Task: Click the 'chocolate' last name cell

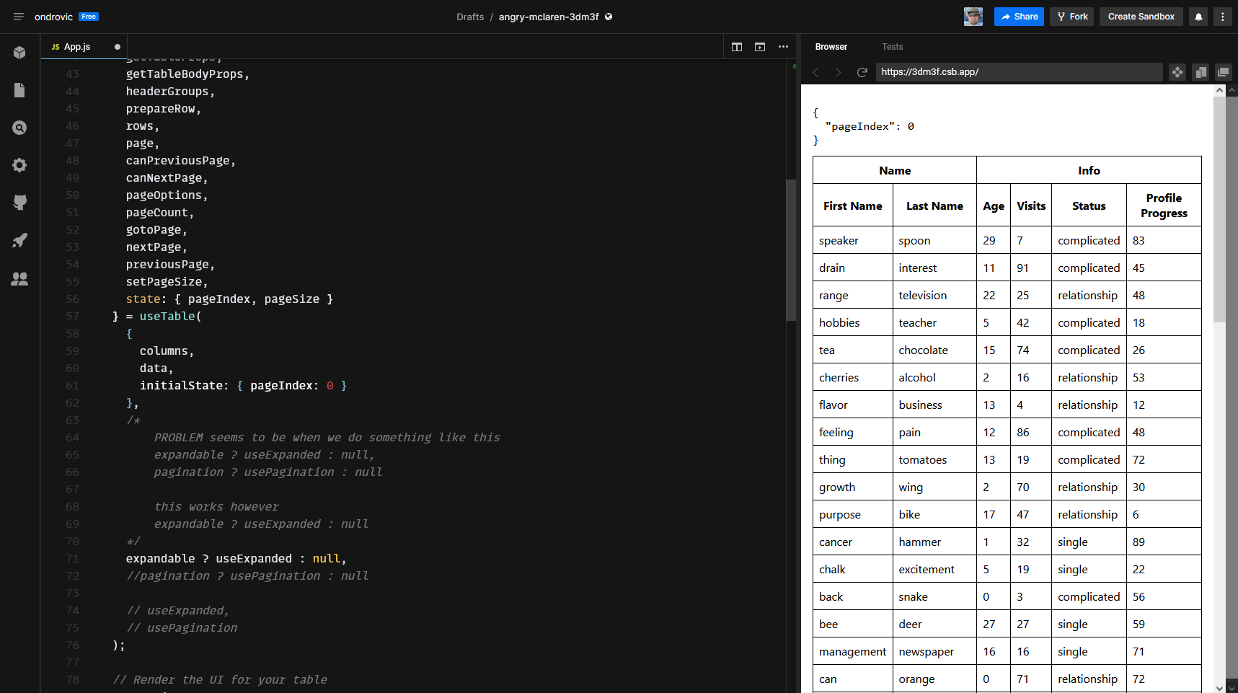Action: click(934, 350)
